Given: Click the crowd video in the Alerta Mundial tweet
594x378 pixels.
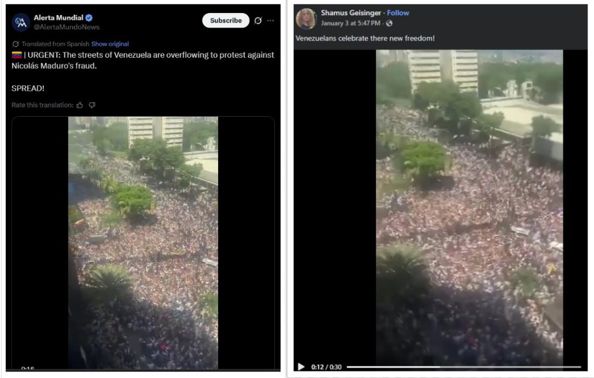Looking at the screenshot, I should click(x=143, y=242).
